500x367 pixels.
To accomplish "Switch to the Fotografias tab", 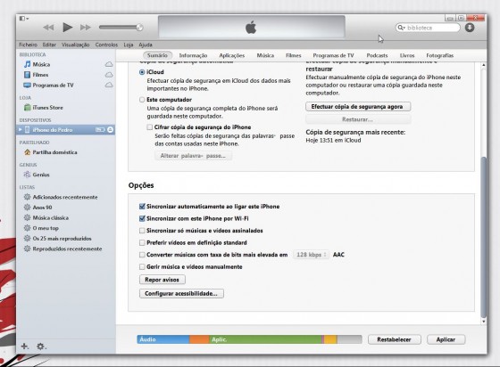I will [x=439, y=55].
